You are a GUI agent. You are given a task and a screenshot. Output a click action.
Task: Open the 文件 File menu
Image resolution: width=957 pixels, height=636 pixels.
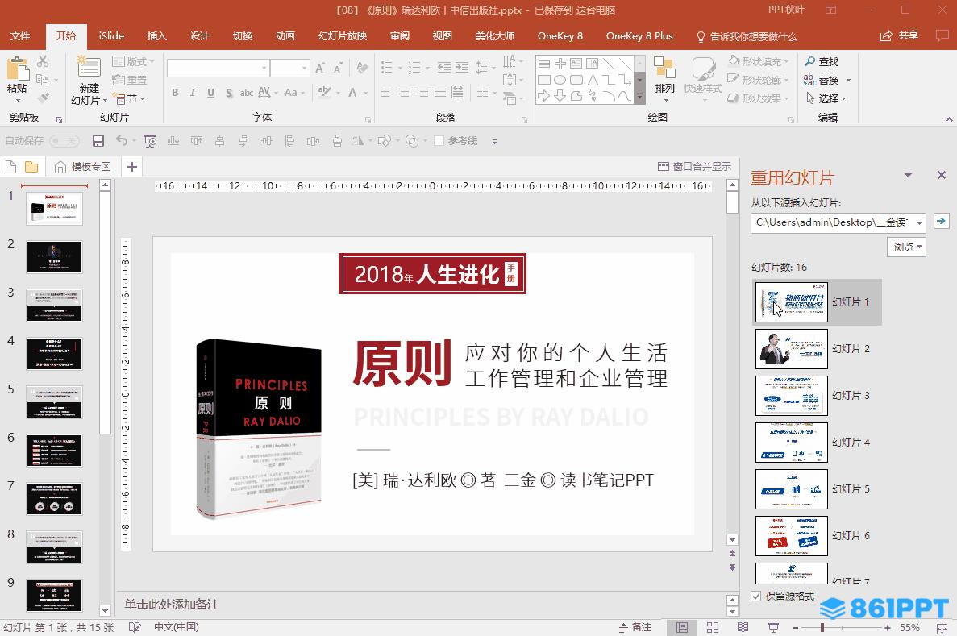(19, 36)
